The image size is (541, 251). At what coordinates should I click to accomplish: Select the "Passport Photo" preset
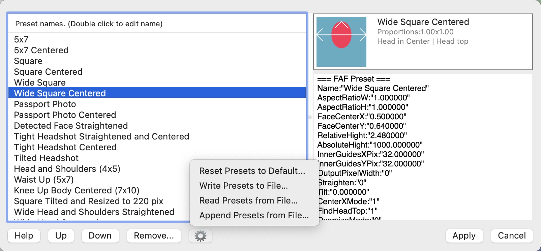[45, 104]
